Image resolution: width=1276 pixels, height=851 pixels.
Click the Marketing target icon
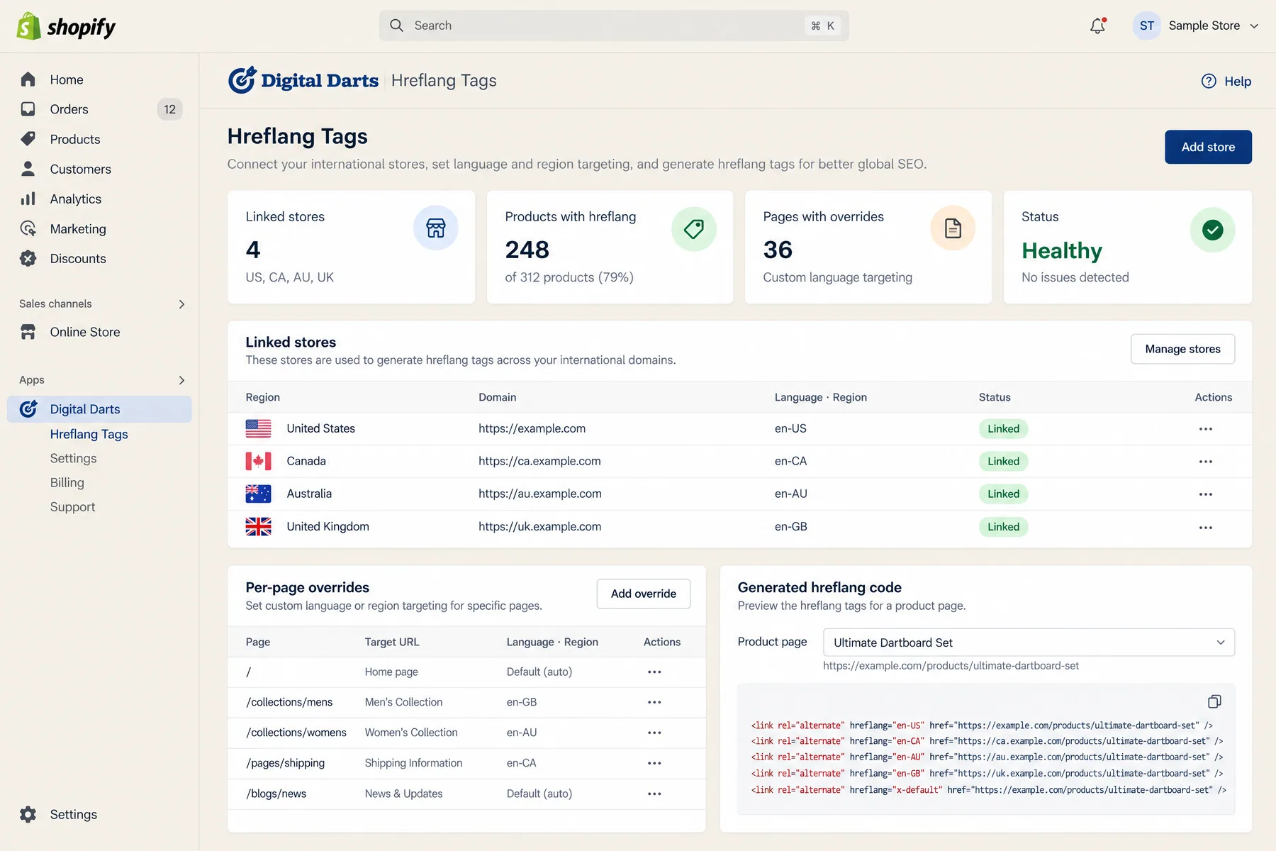28,228
